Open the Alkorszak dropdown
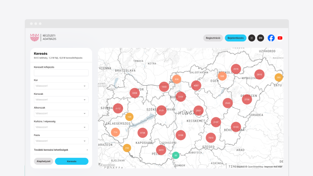The height and width of the screenshot is (176, 313). point(61,113)
